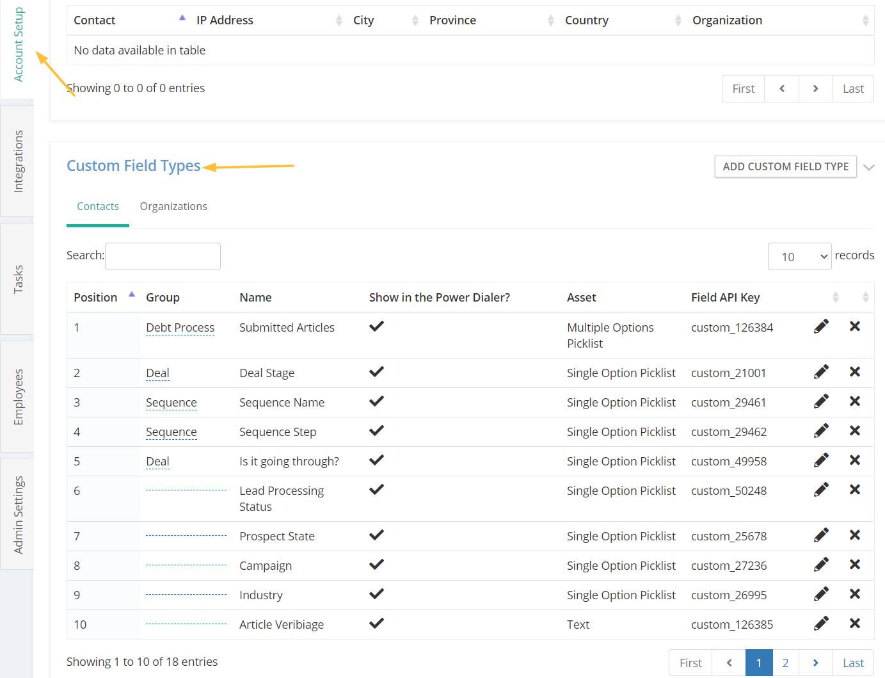Image resolution: width=885 pixels, height=678 pixels.
Task: Sort table by Province column
Action: click(491, 20)
